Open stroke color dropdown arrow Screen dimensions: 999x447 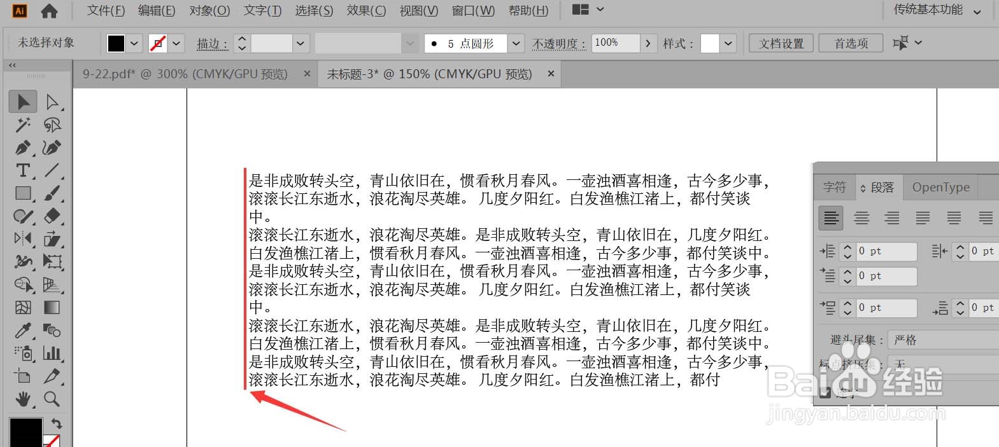tap(176, 43)
